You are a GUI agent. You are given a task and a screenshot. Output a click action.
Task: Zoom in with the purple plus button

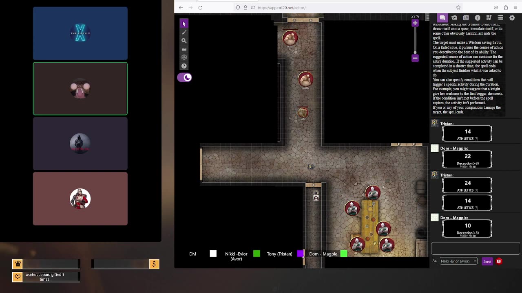click(x=415, y=23)
